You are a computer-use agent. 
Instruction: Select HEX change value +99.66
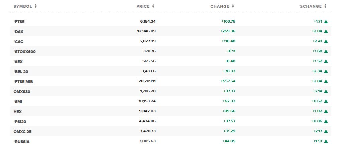229,111
